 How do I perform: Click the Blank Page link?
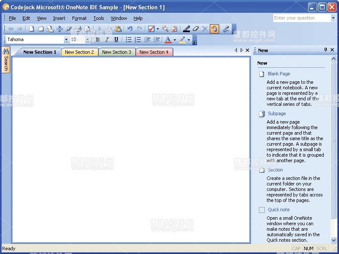coord(279,74)
